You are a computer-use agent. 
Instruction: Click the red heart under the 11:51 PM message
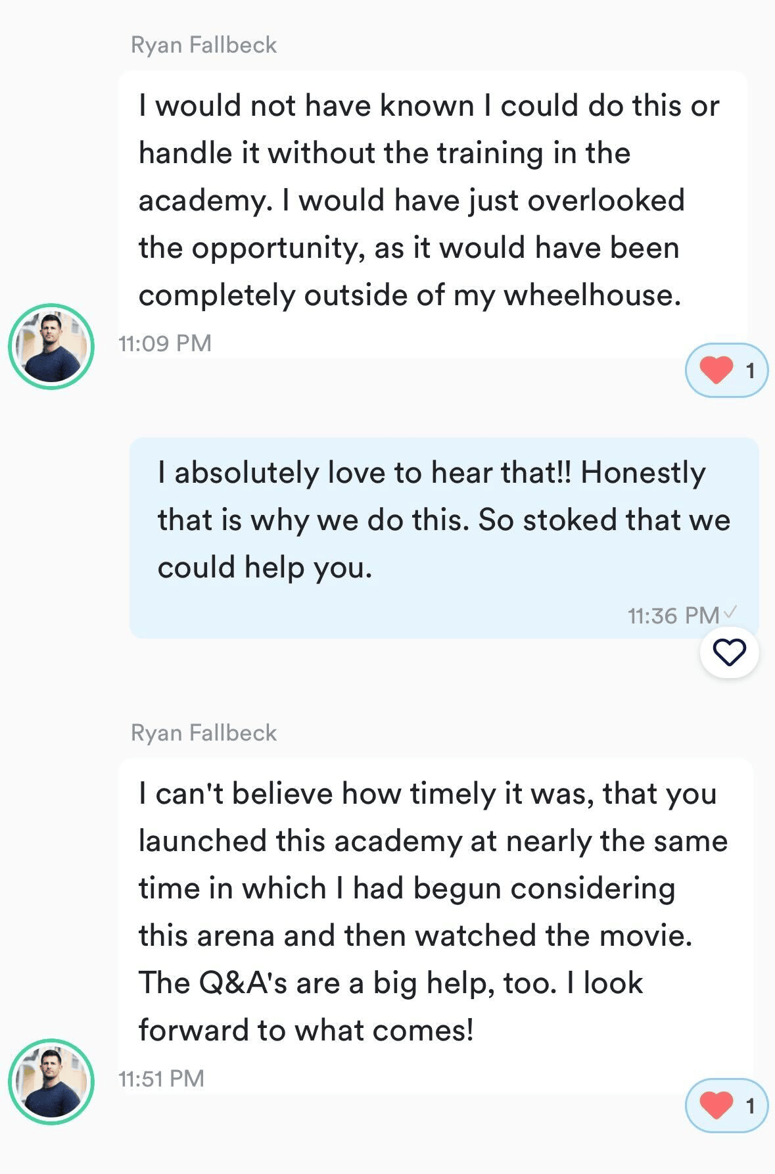click(716, 1105)
